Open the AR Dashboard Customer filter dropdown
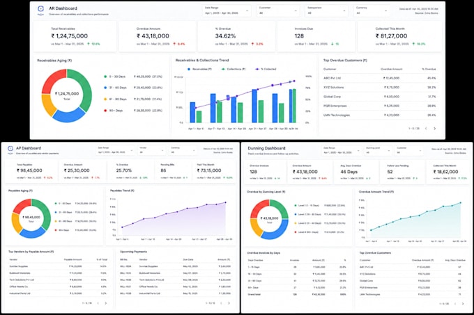This screenshot has height=315, width=474. pos(278,10)
